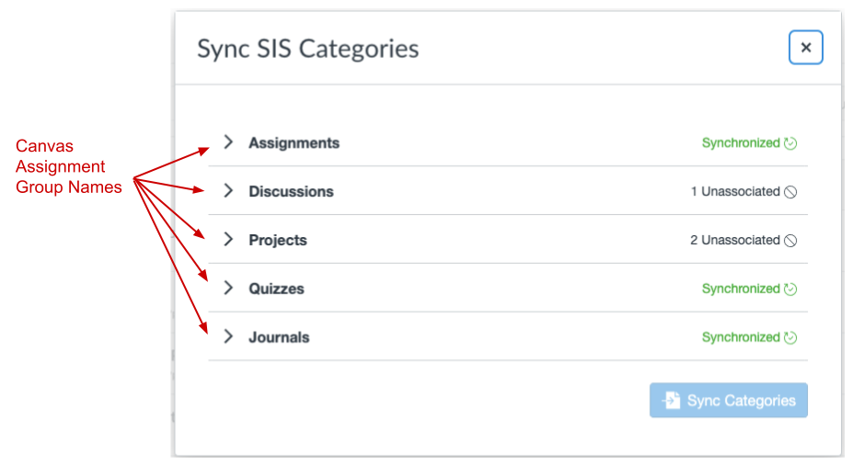Click "1 Unassociated" status text
The width and height of the screenshot is (853, 464).
tap(735, 192)
